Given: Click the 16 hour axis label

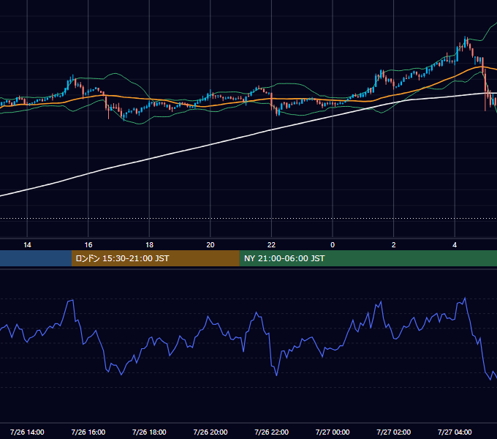Looking at the screenshot, I should pyautogui.click(x=88, y=245).
